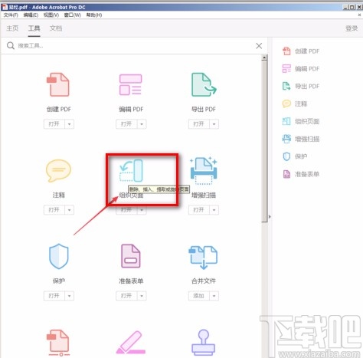
Task: Click the 组织页面 shortcut icon in the right sidebar
Action: (x=286, y=121)
